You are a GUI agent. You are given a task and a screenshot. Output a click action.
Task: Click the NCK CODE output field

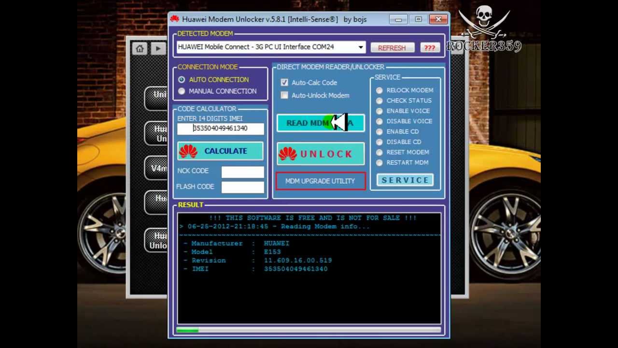243,172
